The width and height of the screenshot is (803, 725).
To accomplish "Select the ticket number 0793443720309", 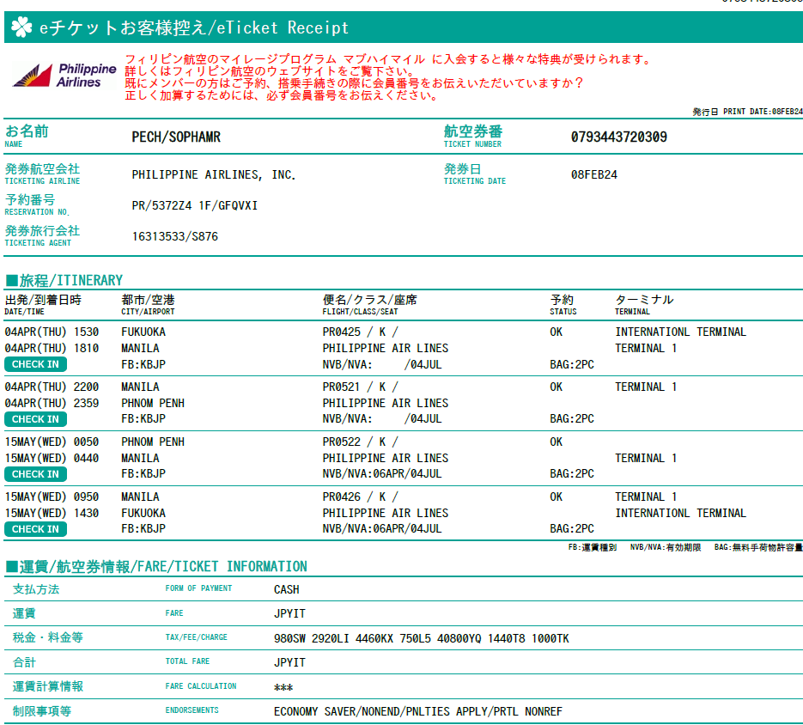I will pyautogui.click(x=618, y=137).
